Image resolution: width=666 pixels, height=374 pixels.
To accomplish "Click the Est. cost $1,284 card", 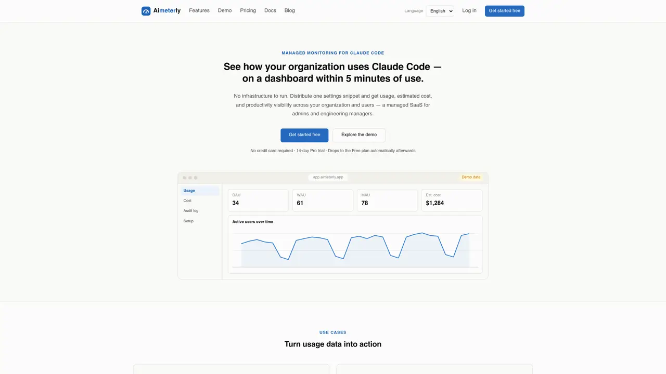I will point(452,200).
